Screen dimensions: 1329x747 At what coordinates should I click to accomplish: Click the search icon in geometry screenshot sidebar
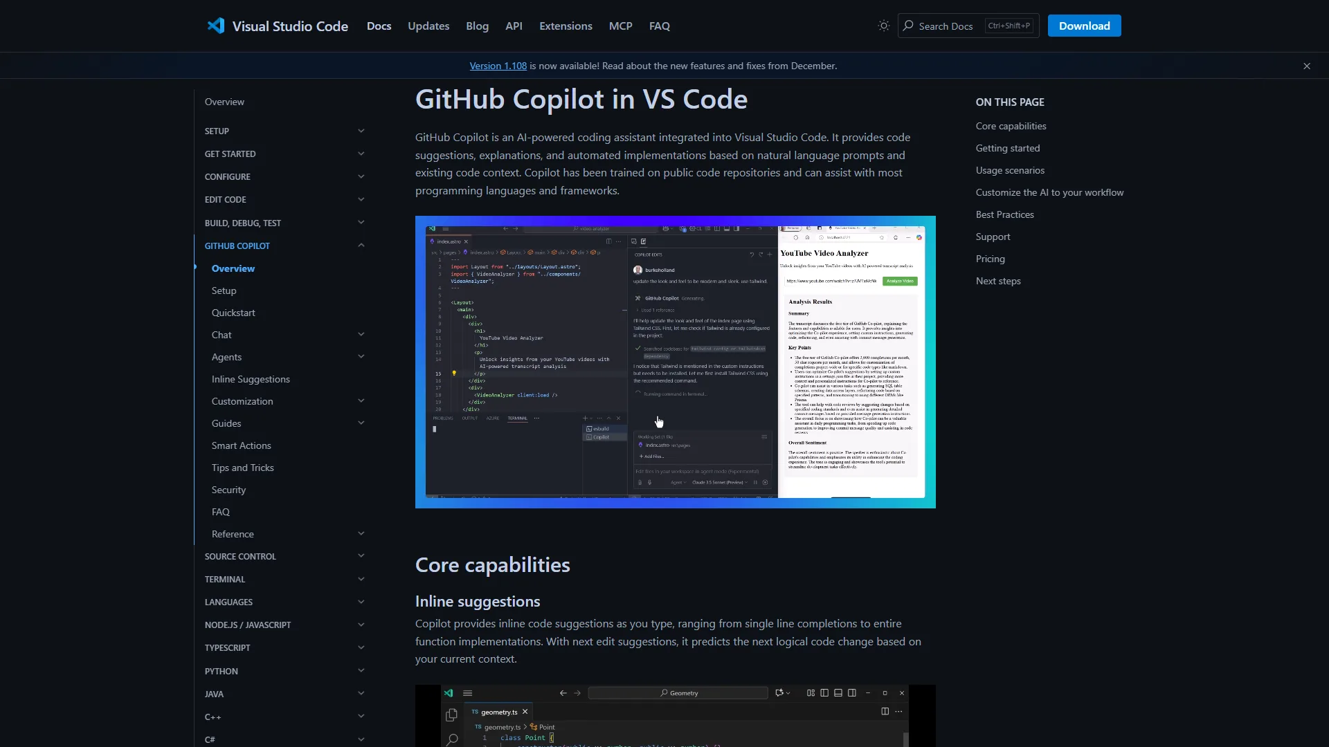tap(452, 739)
